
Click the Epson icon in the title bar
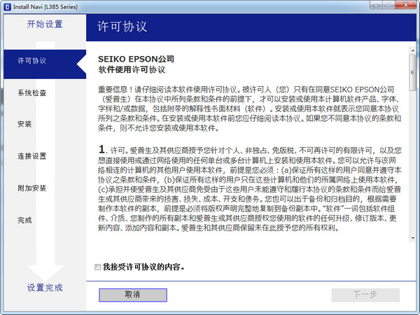(x=8, y=7)
